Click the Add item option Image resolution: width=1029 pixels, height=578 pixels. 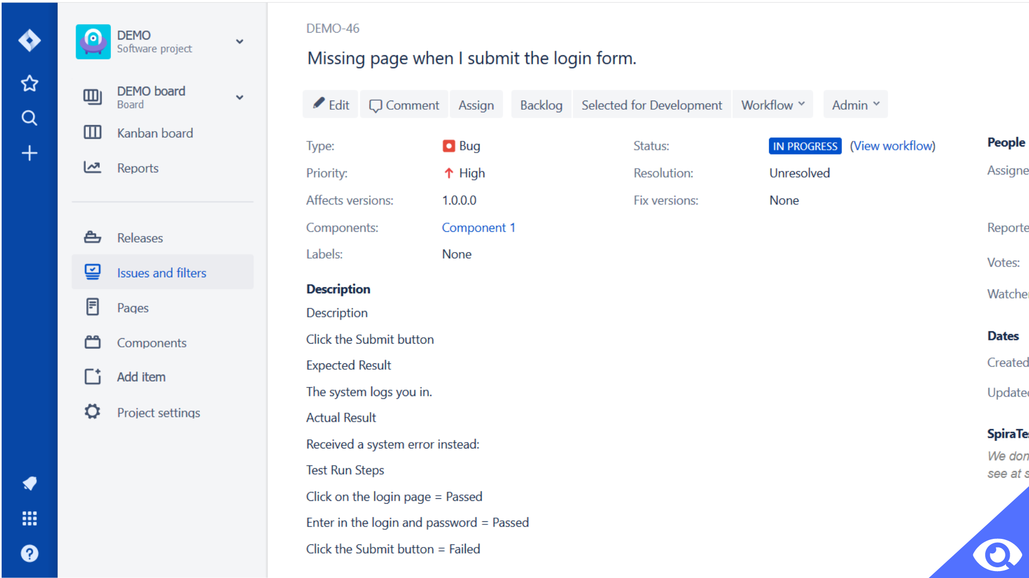click(141, 377)
